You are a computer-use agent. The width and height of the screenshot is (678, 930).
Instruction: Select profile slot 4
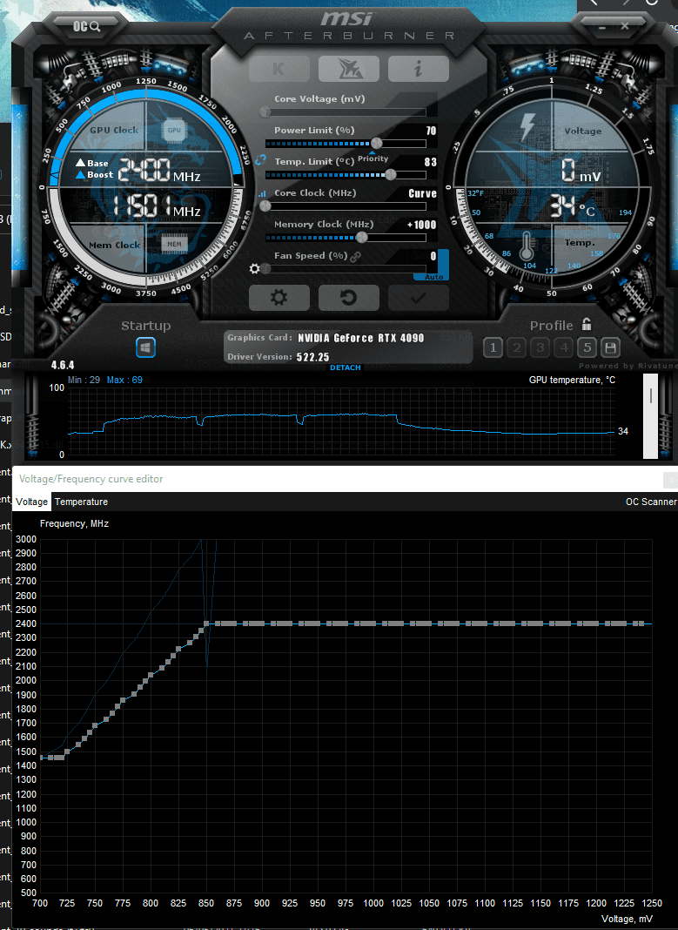pyautogui.click(x=564, y=347)
